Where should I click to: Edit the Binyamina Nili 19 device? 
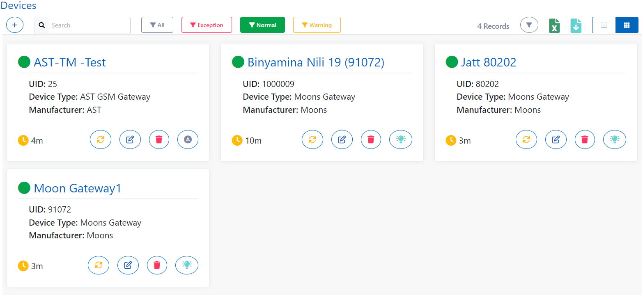(x=342, y=139)
